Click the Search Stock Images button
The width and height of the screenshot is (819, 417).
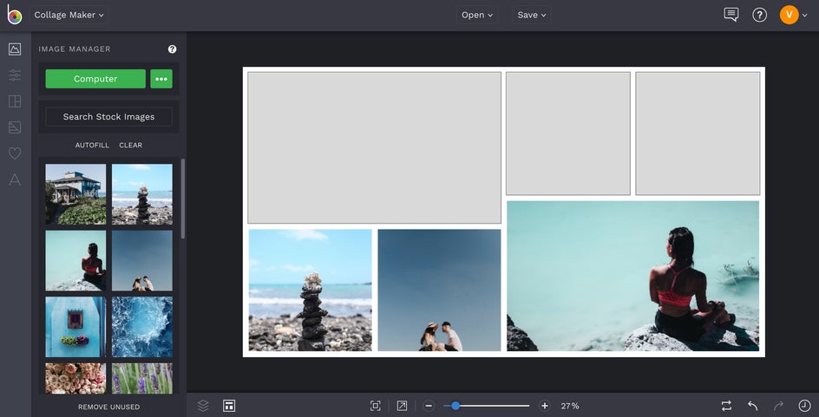[108, 117]
